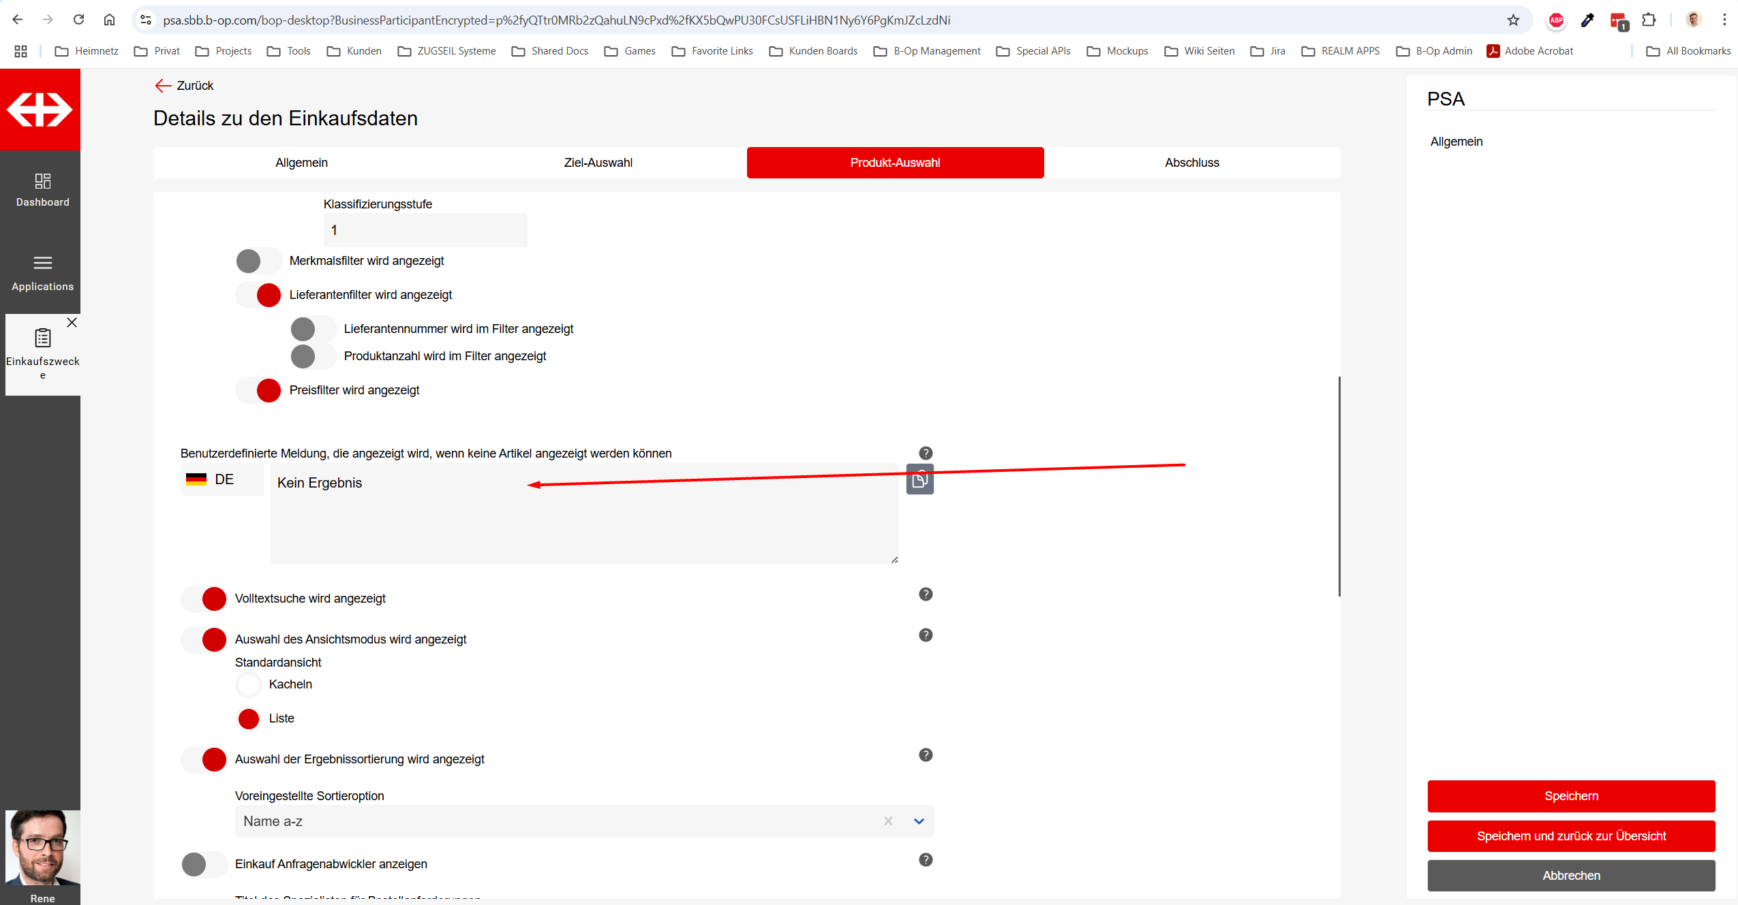Click the SBB logo

[x=40, y=110]
